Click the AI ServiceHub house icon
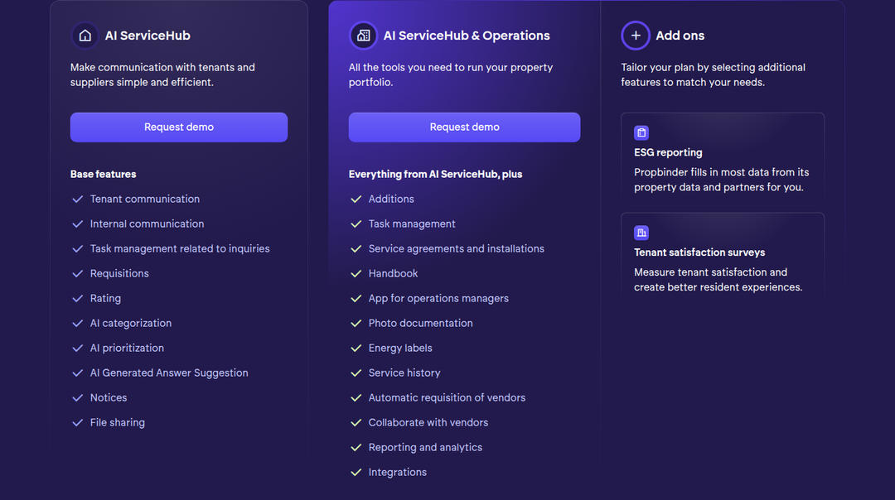895x500 pixels. tap(85, 36)
